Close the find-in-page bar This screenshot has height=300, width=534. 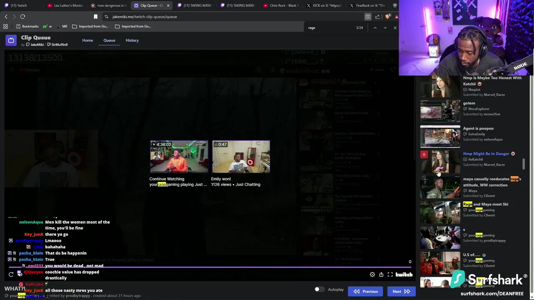(395, 28)
